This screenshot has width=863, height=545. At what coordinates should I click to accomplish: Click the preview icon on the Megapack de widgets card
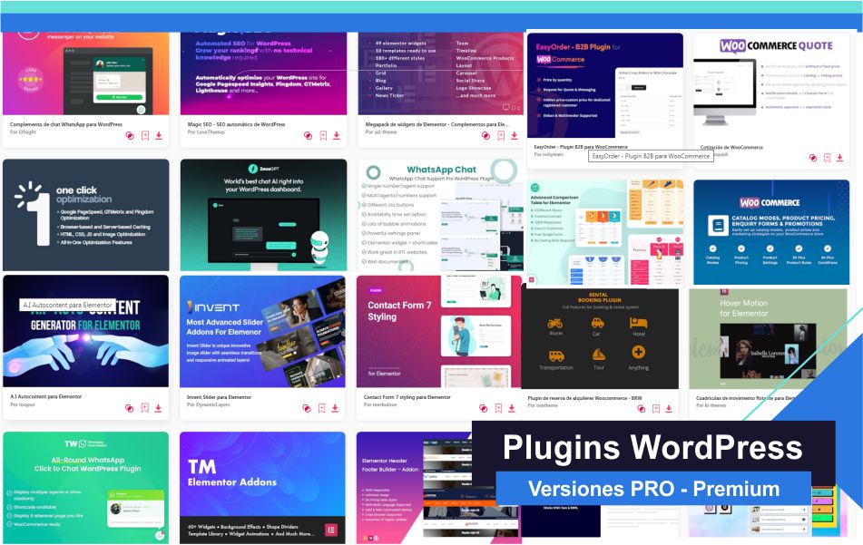[x=485, y=136]
